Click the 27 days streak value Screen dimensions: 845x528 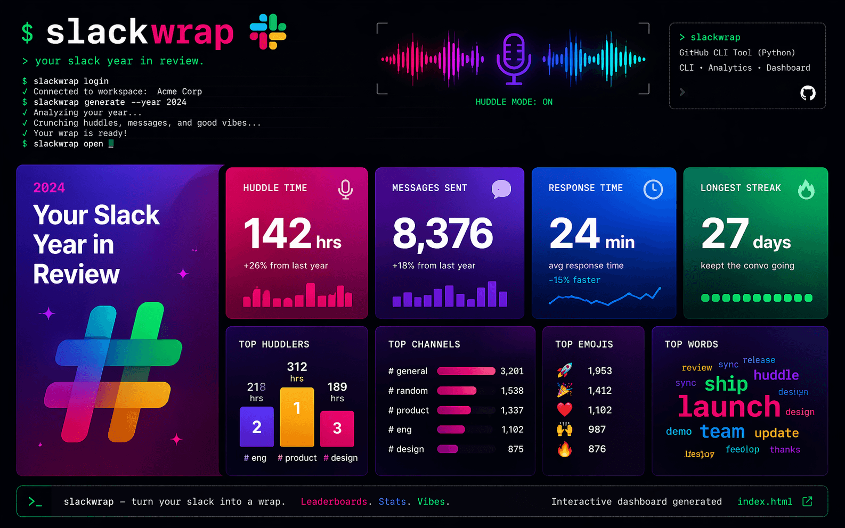(746, 234)
